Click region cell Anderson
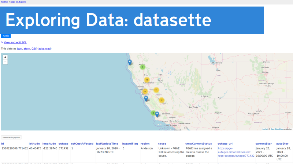 tap(147, 148)
